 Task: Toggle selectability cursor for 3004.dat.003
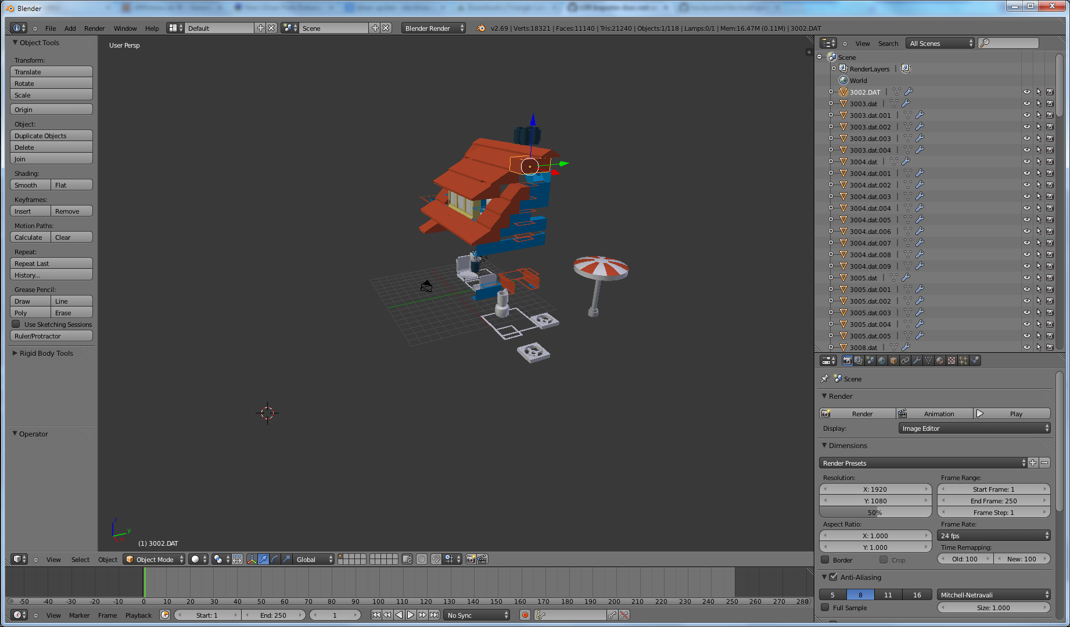(x=1039, y=196)
